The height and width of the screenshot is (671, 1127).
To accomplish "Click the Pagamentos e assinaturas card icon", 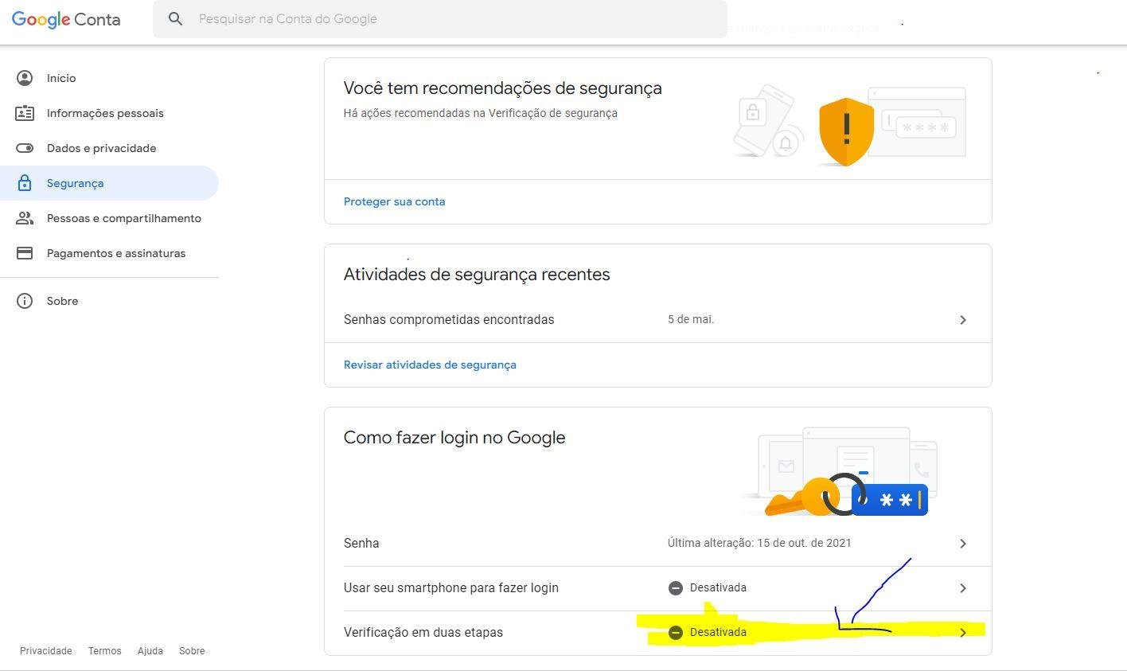I will tap(25, 253).
